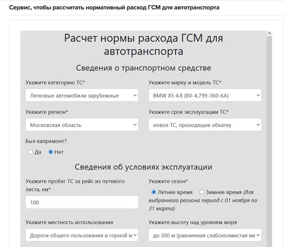Image resolution: width=284 pixels, height=247 pixels.
Task: Open the местность использования dropdown
Action: (x=82, y=235)
